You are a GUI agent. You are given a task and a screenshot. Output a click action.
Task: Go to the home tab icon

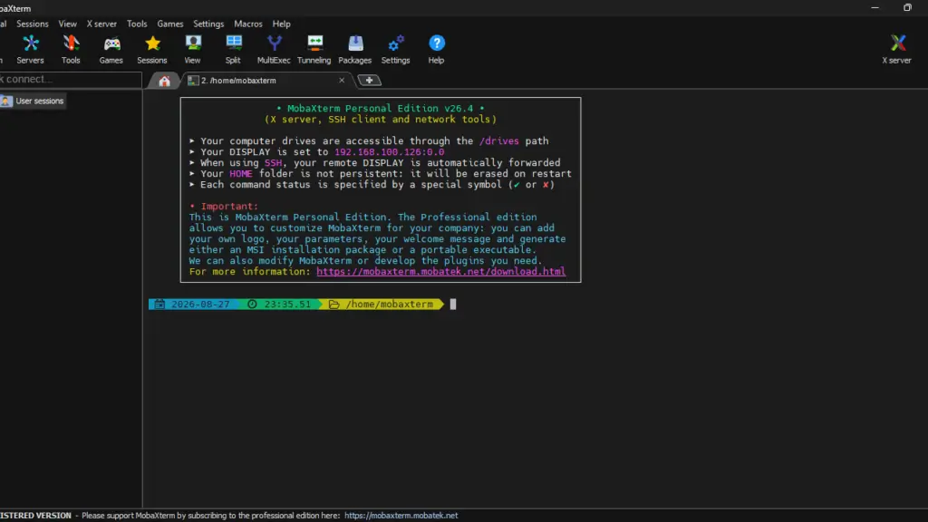pos(165,81)
